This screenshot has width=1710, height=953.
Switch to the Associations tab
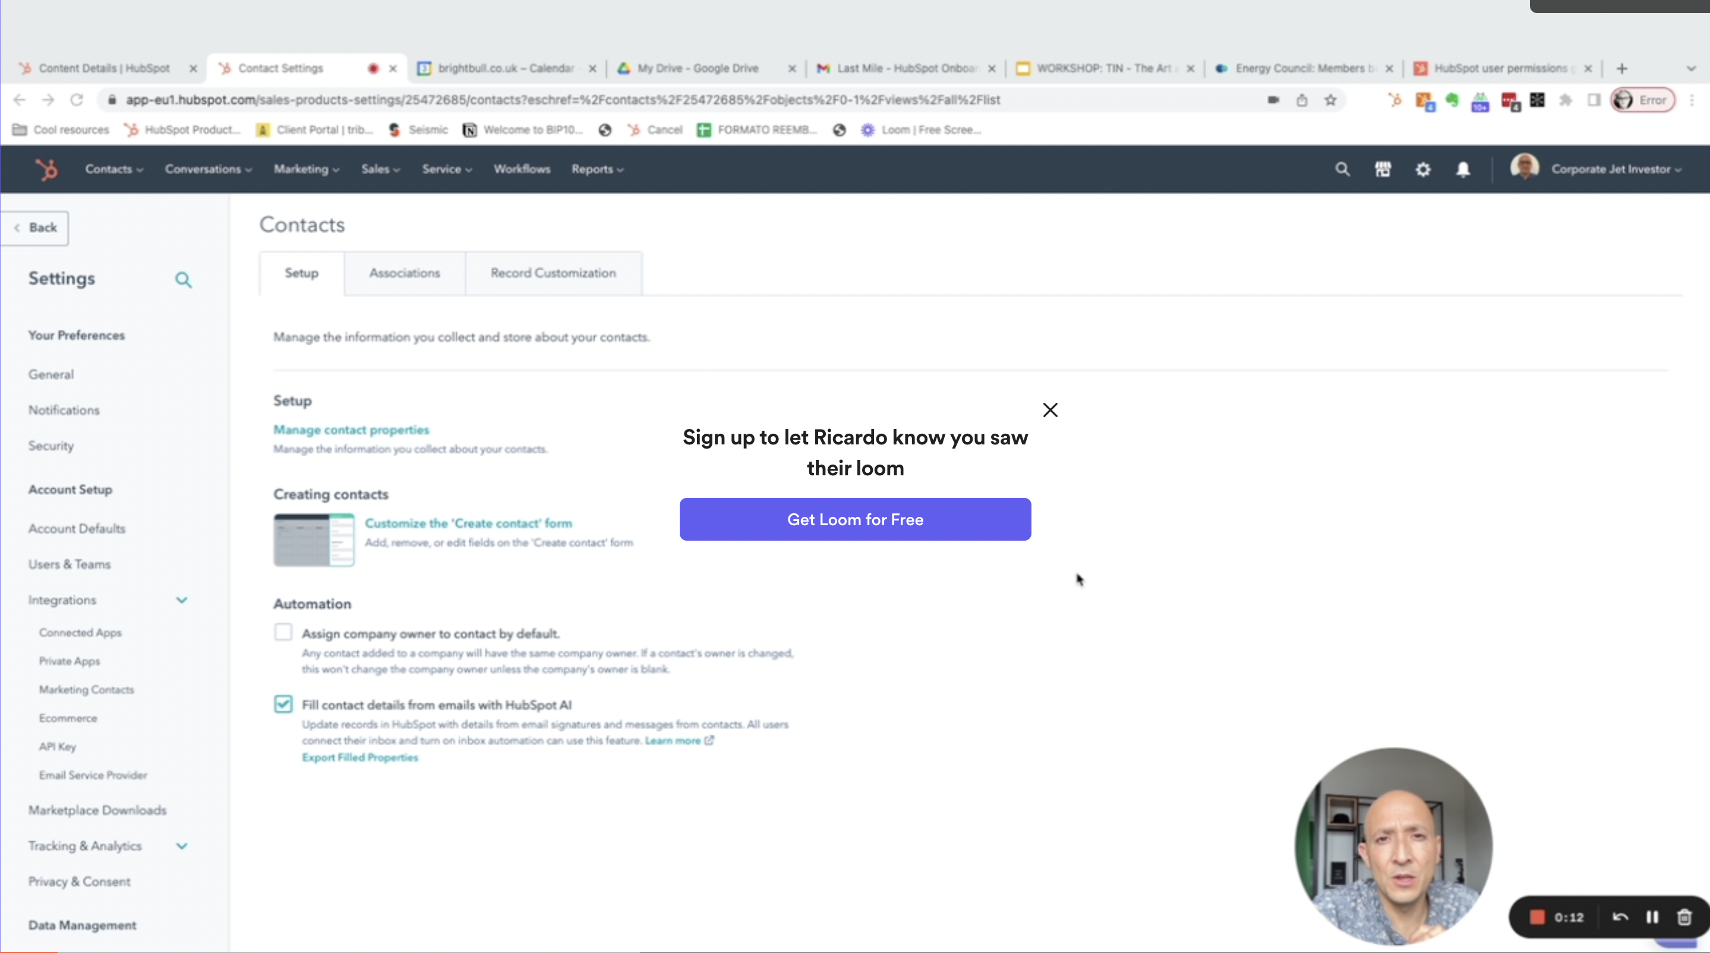(404, 273)
